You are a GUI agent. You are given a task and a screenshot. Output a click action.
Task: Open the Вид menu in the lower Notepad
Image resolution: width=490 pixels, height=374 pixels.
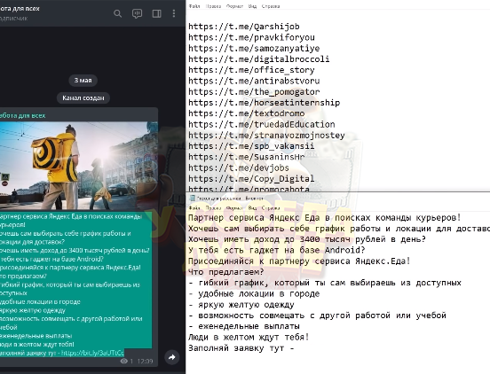coord(252,207)
